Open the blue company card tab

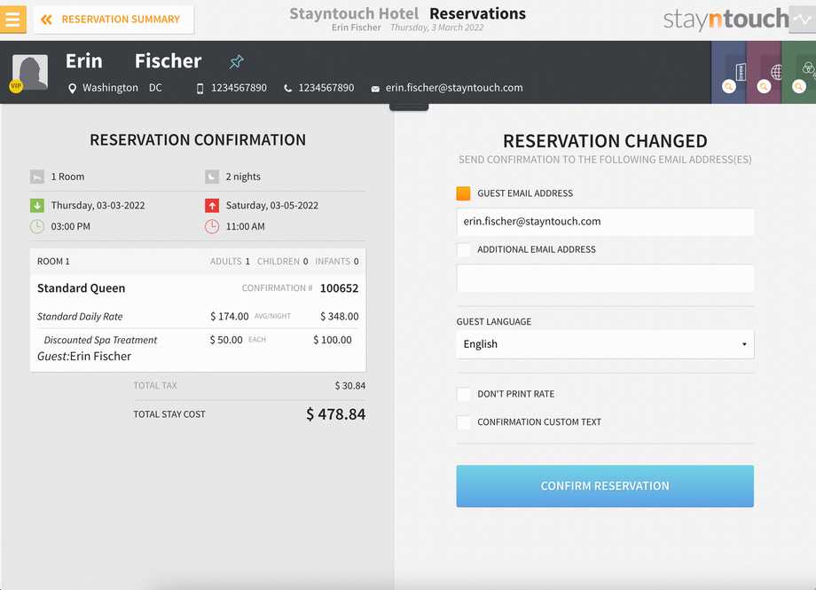tap(728, 73)
